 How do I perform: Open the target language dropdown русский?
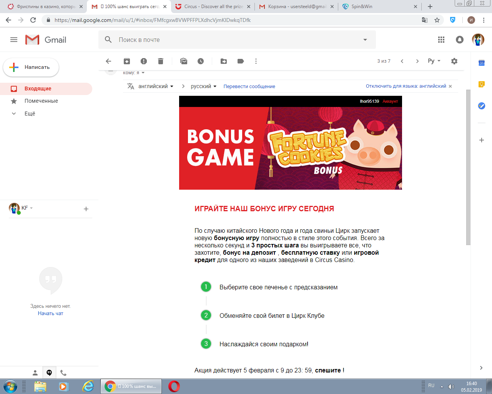point(203,86)
